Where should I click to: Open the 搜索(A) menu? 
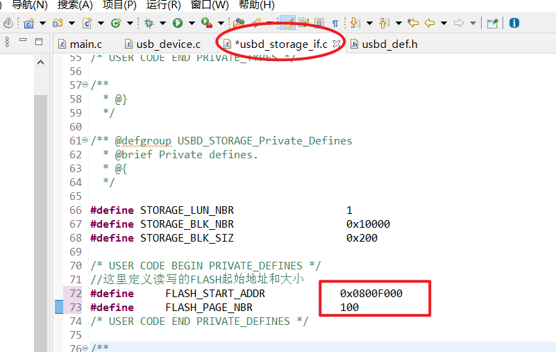pyautogui.click(x=75, y=5)
